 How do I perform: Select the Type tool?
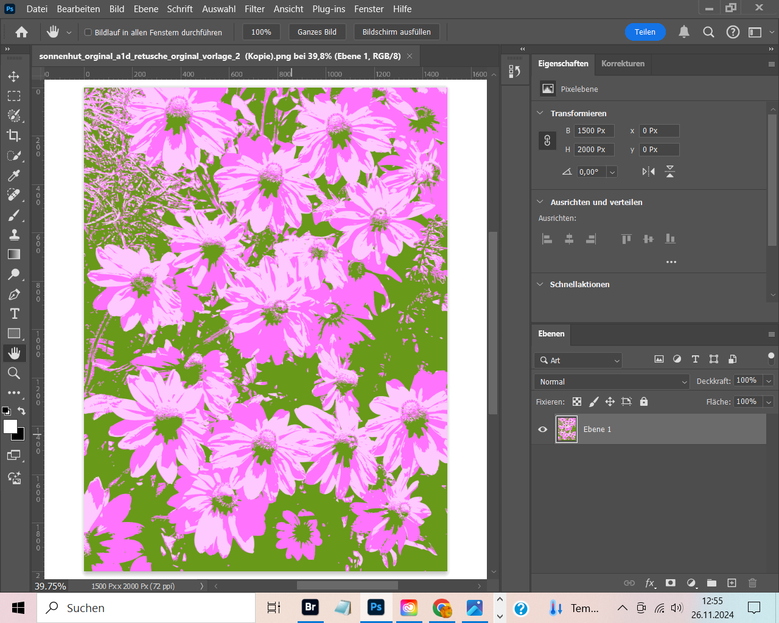point(14,313)
